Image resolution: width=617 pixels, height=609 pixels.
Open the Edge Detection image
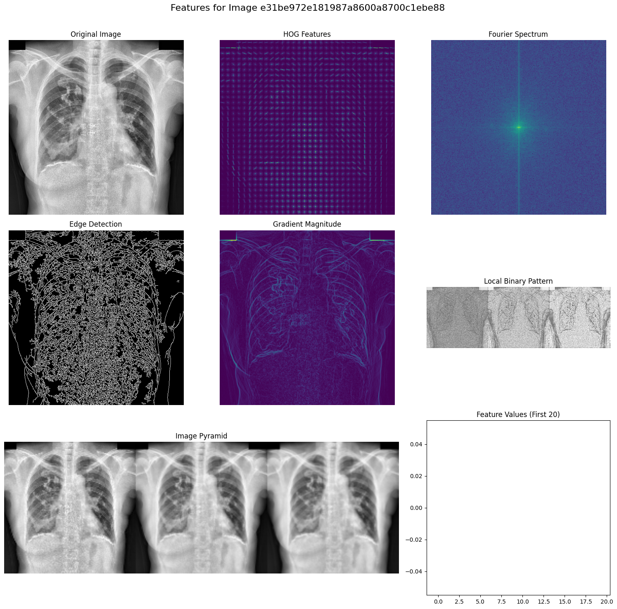click(96, 318)
